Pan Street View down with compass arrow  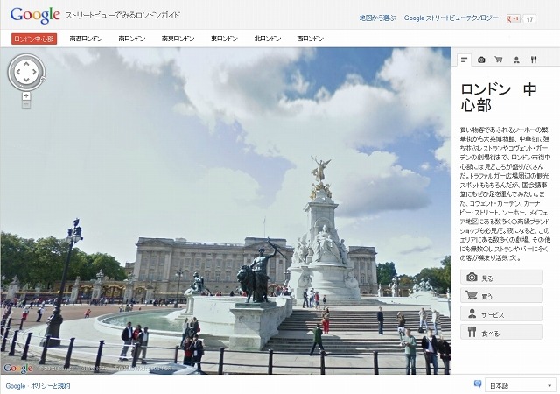click(x=26, y=80)
